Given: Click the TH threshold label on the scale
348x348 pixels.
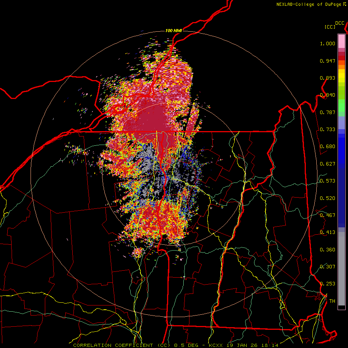Looking at the screenshot, I should 332,301.
